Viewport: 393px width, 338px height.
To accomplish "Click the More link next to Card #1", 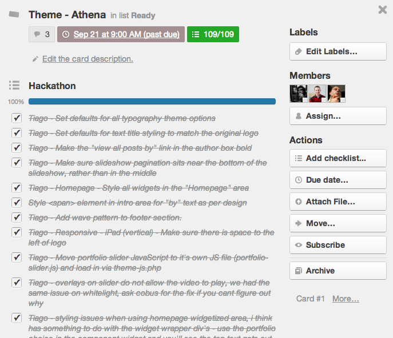I will coord(346,299).
